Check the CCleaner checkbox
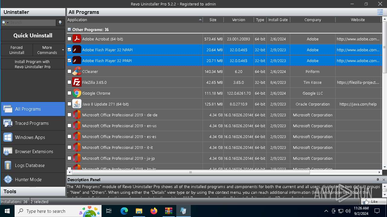The height and width of the screenshot is (217, 387). [70, 71]
